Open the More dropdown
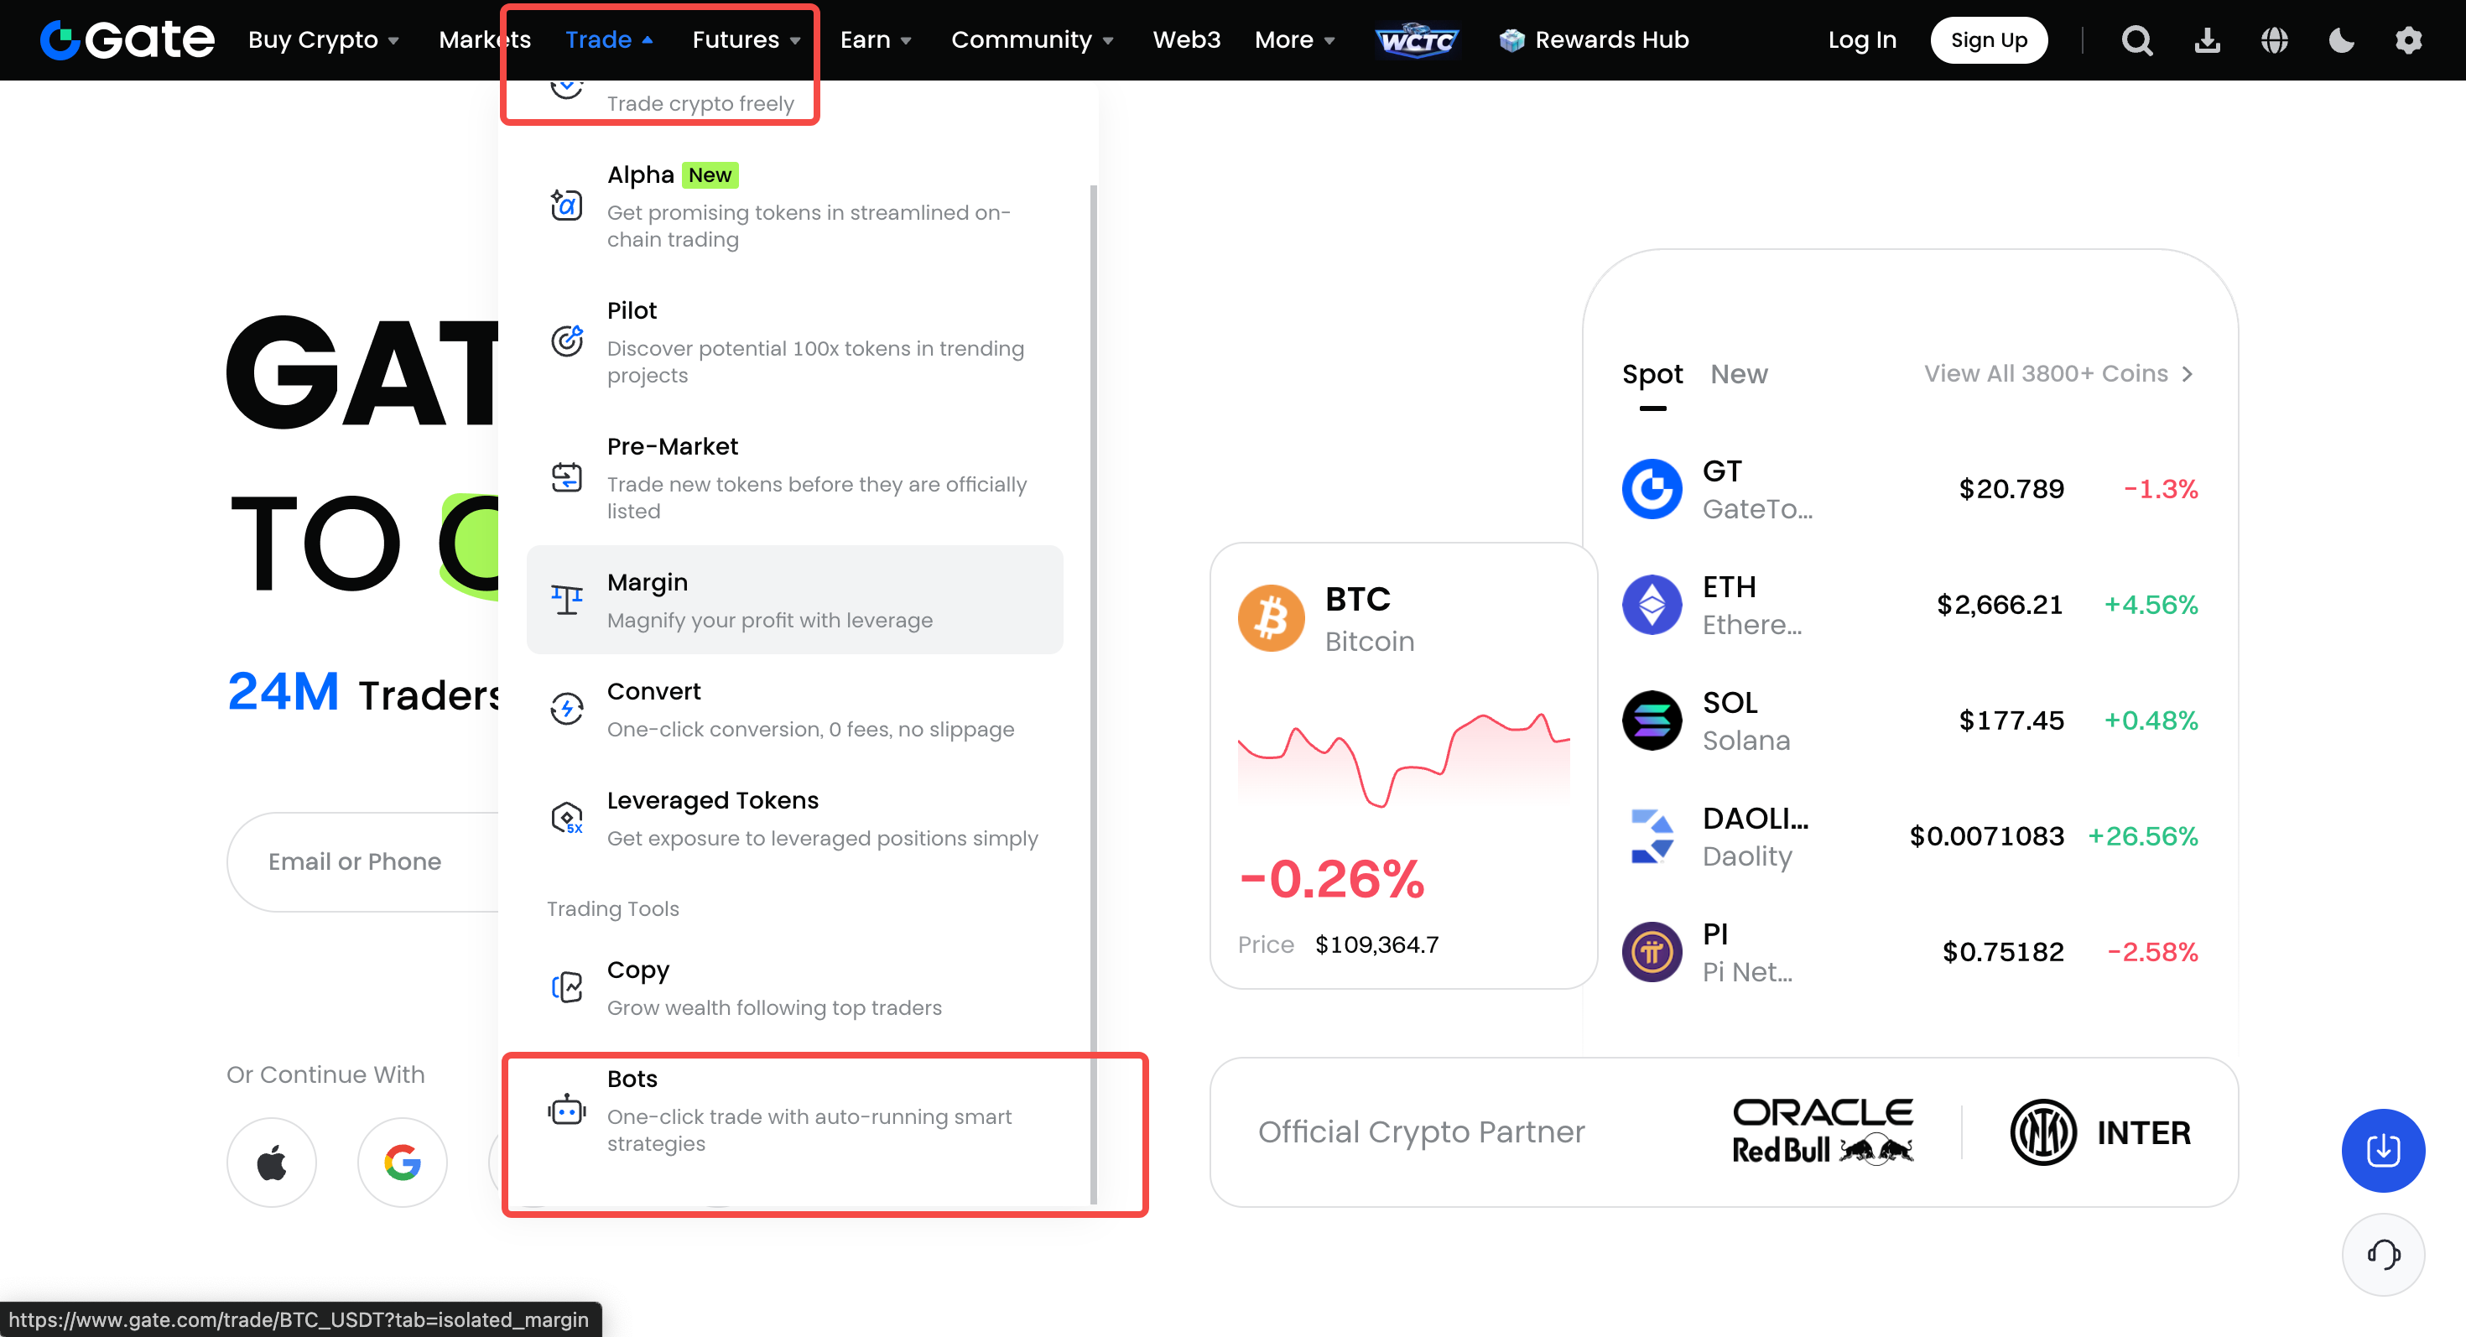The image size is (2466, 1337). (1293, 40)
